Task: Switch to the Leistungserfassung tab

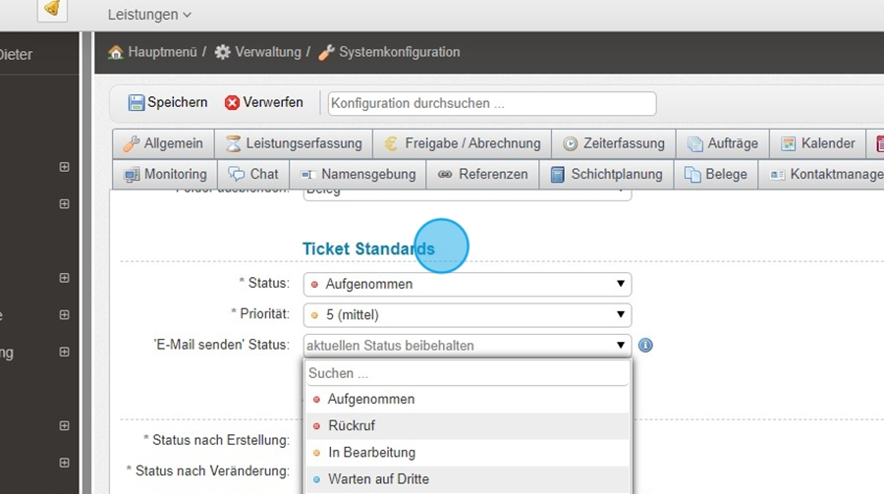Action: (x=294, y=143)
